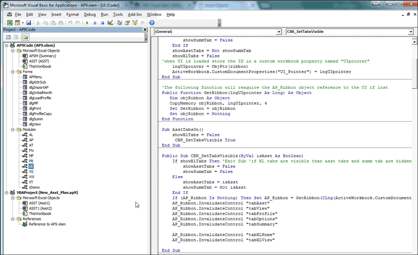Click the Redo arrow icon
The width and height of the screenshot is (418, 255).
78,22
